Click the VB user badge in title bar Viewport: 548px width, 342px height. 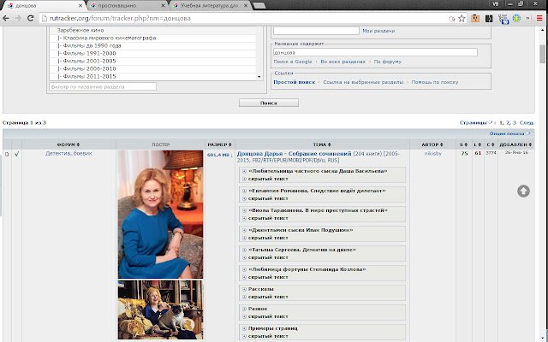[x=495, y=3]
